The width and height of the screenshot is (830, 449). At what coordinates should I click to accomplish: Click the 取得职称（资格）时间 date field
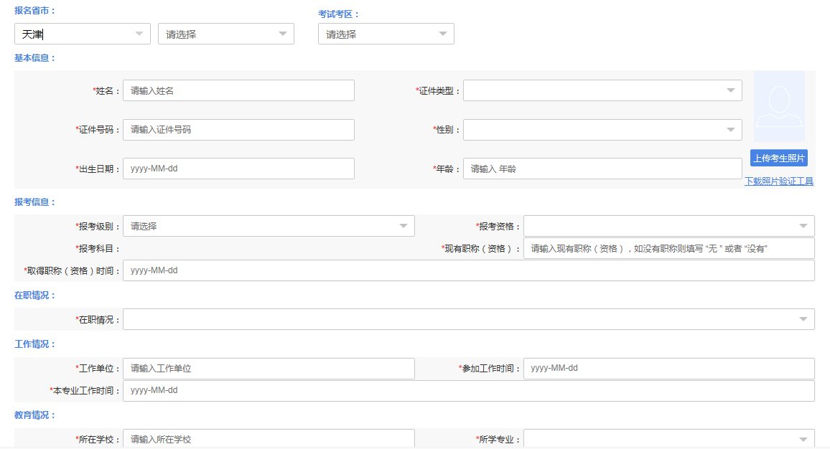click(x=468, y=270)
